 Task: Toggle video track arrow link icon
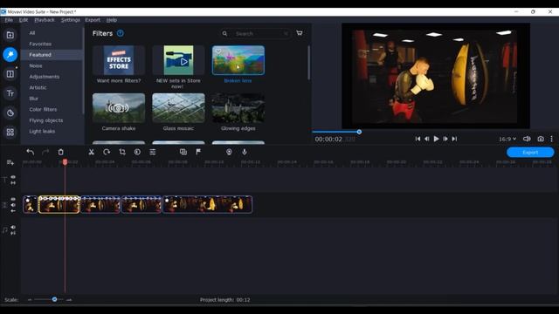pos(13,211)
